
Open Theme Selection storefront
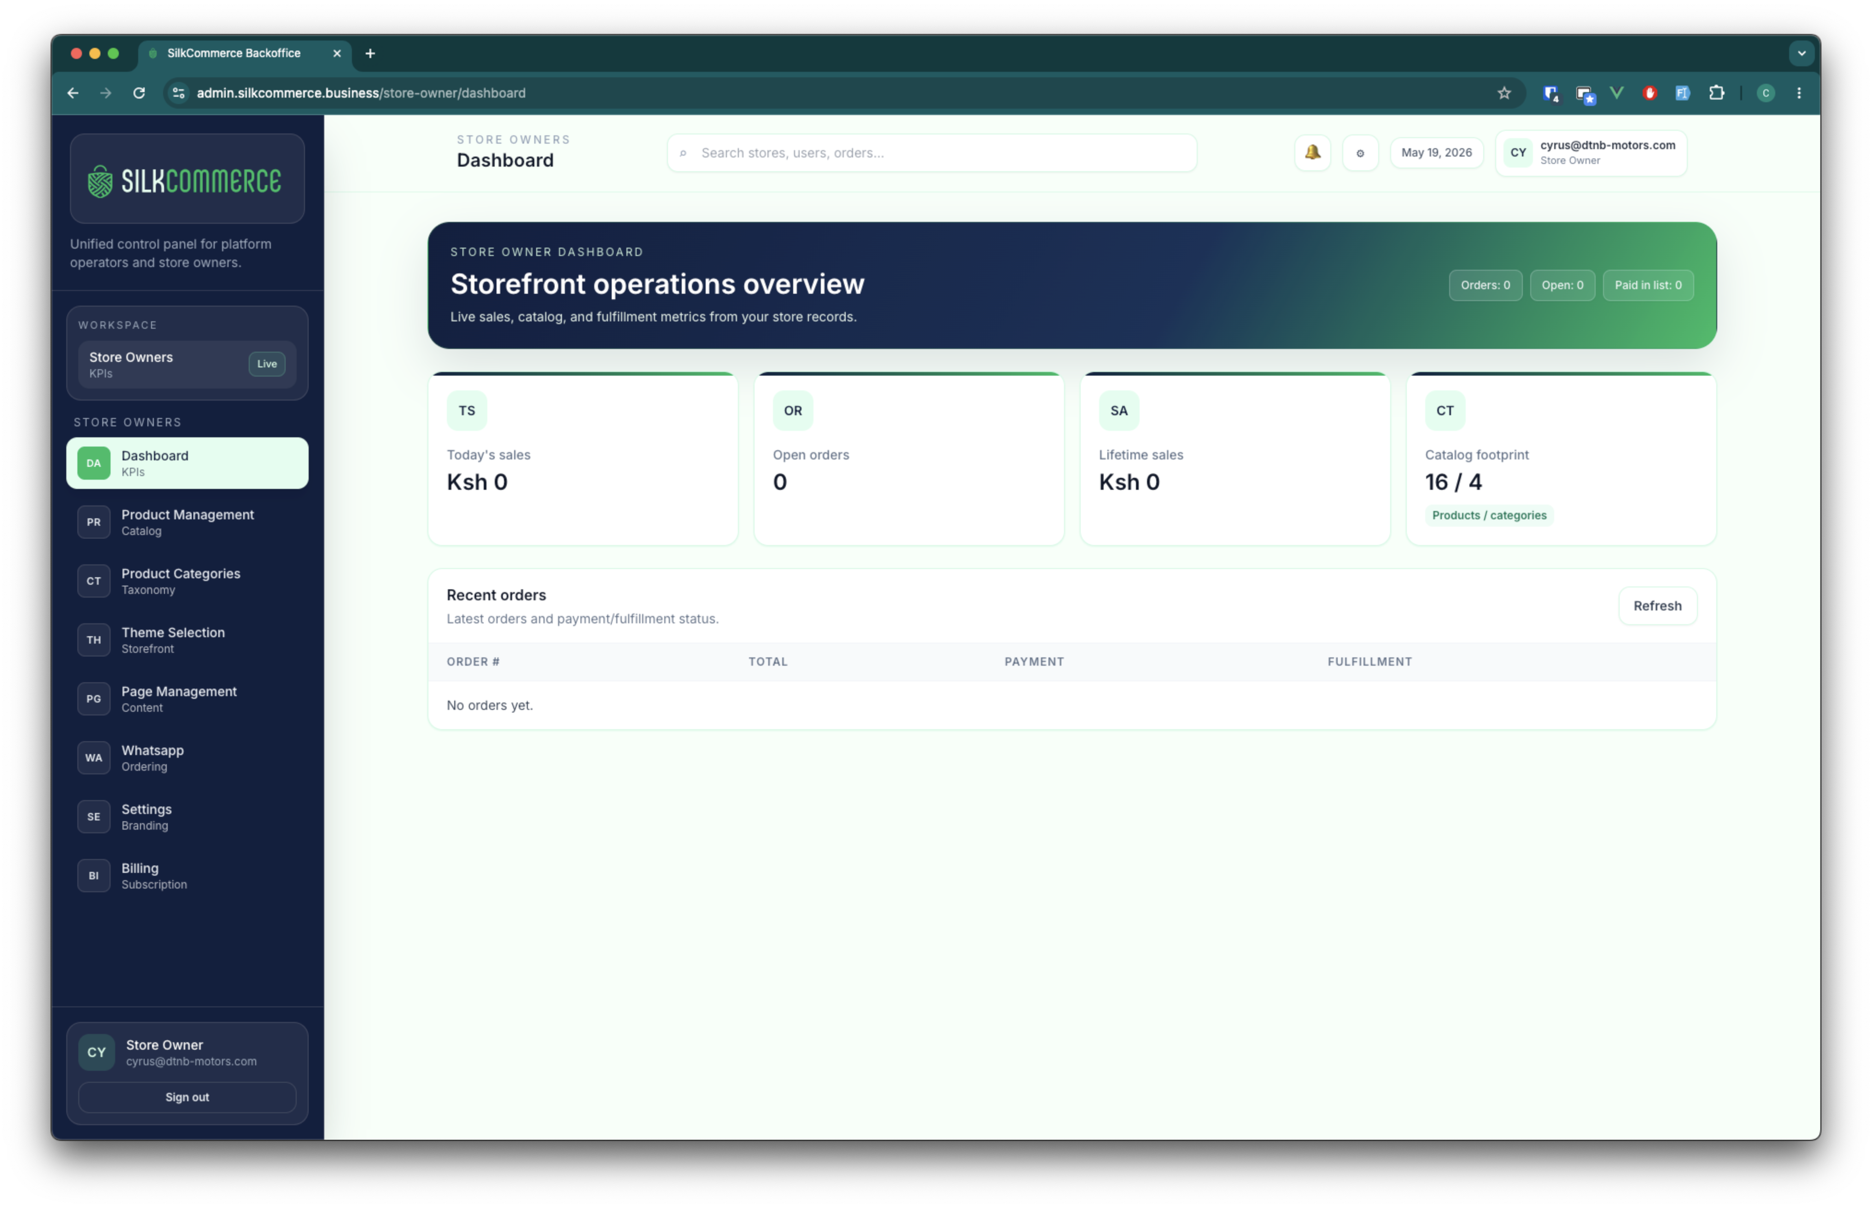click(x=187, y=639)
